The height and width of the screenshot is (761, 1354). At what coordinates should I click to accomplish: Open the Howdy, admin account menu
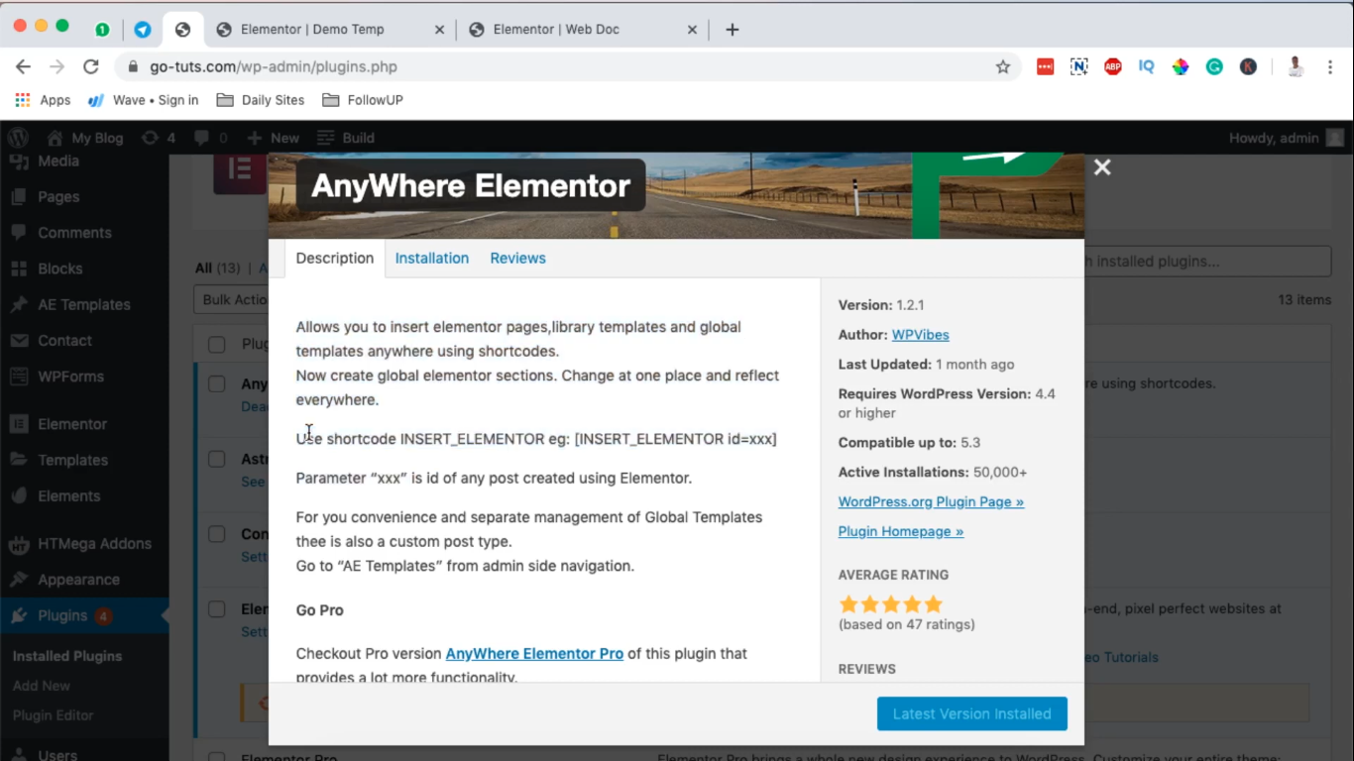pyautogui.click(x=1287, y=138)
